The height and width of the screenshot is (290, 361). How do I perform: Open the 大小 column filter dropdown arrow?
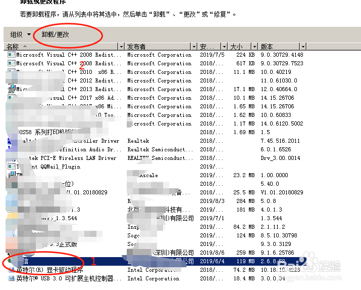pos(254,47)
